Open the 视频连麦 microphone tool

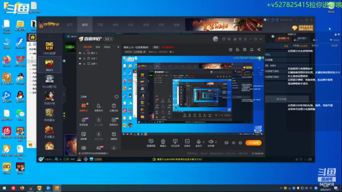[x=83, y=122]
